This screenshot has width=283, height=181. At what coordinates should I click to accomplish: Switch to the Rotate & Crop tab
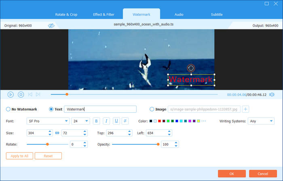tap(67, 15)
